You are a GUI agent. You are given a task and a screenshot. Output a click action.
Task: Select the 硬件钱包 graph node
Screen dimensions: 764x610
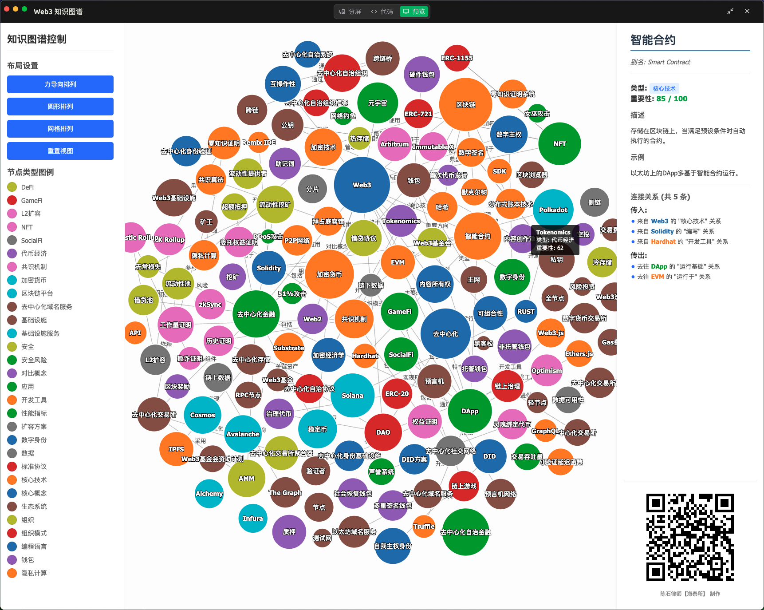[422, 75]
